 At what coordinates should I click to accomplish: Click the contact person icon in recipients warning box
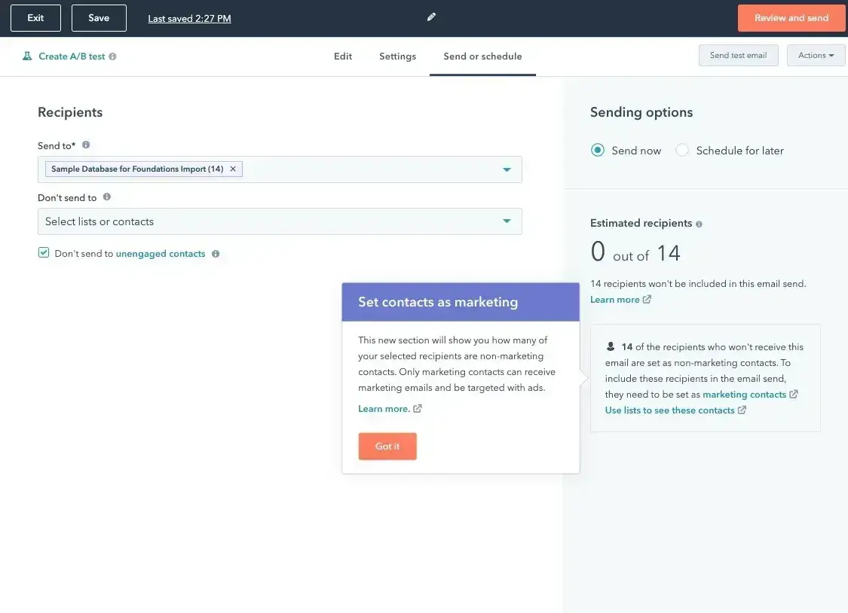pyautogui.click(x=611, y=346)
